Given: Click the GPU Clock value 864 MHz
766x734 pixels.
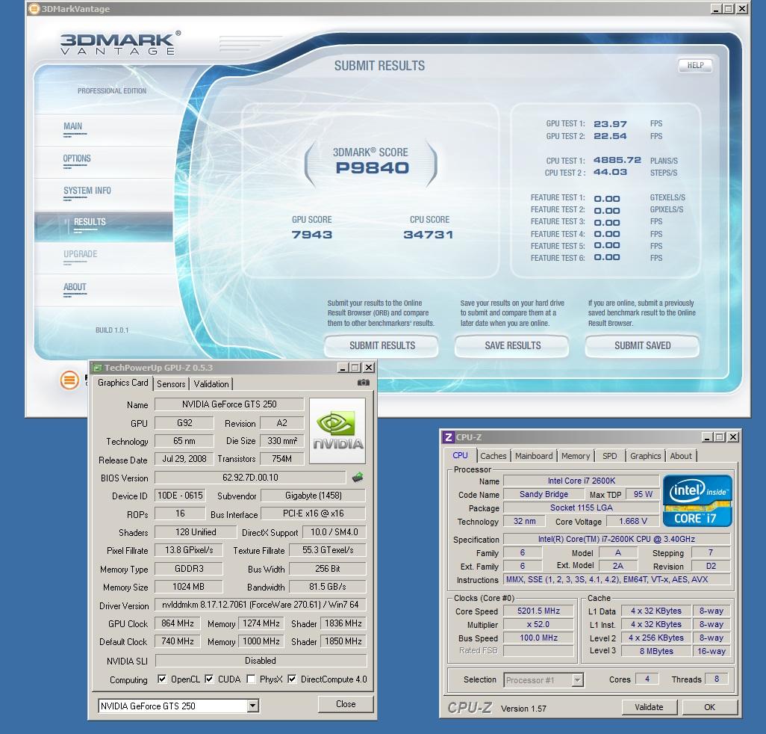Looking at the screenshot, I should coord(178,623).
